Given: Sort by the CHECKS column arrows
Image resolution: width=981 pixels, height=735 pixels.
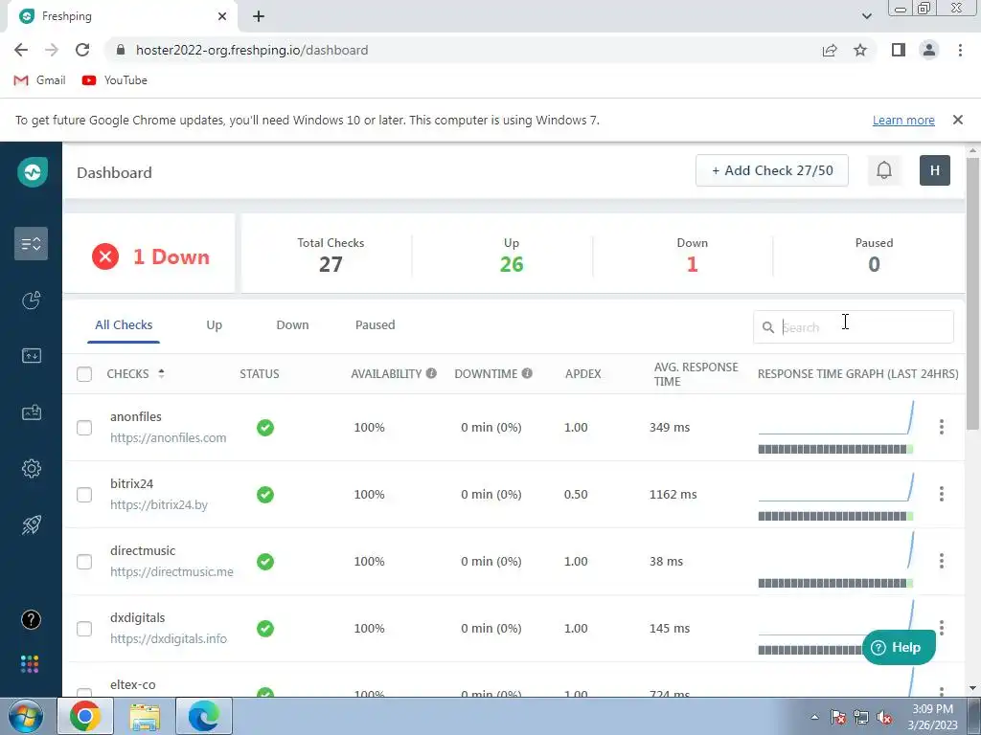Looking at the screenshot, I should point(161,373).
